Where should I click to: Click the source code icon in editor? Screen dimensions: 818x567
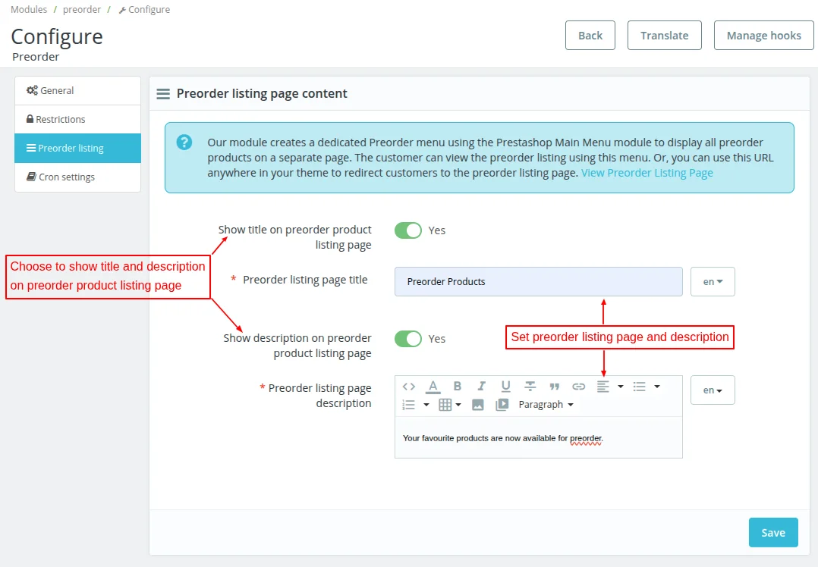[409, 387]
